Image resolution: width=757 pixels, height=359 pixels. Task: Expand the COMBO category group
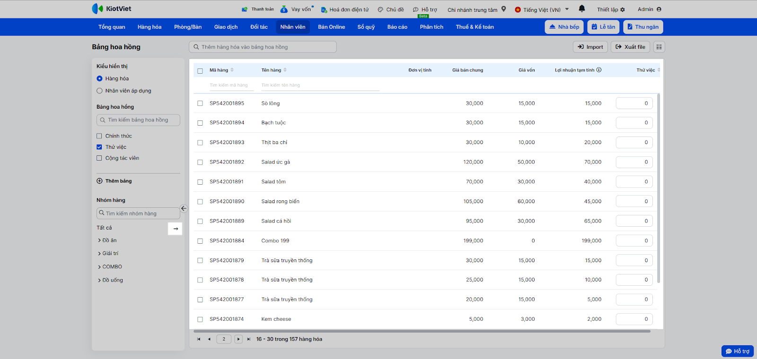tap(99, 267)
